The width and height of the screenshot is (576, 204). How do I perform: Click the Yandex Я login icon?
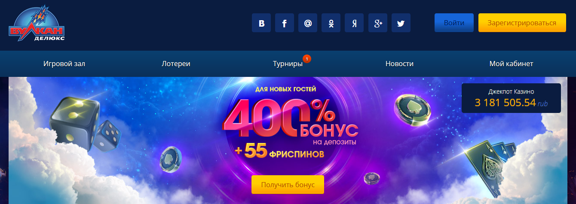tap(354, 23)
